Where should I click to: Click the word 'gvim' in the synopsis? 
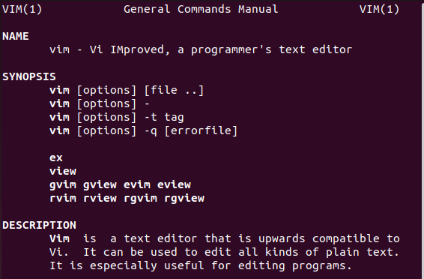63,185
